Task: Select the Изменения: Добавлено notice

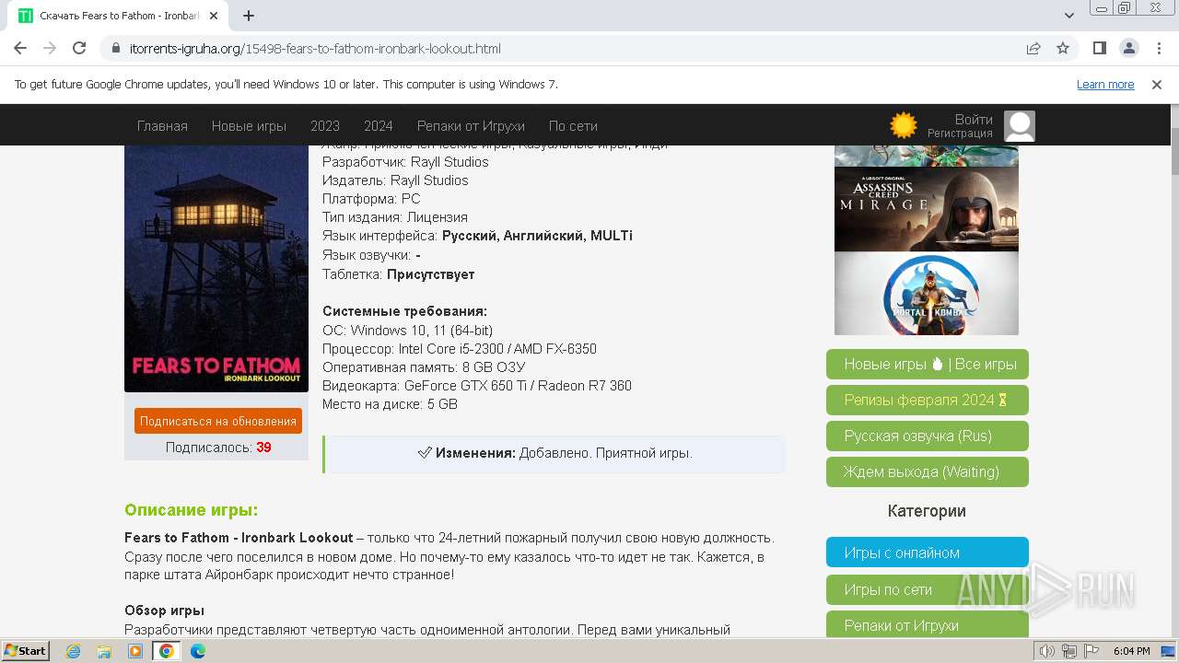Action: (554, 453)
